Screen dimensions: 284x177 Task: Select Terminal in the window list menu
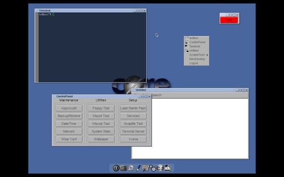pos(196,47)
